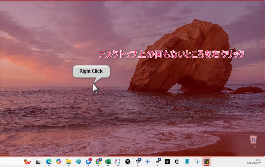This screenshot has height=167, width=265.
Task: Open Microsoft Edge from the taskbar
Action: [49, 162]
